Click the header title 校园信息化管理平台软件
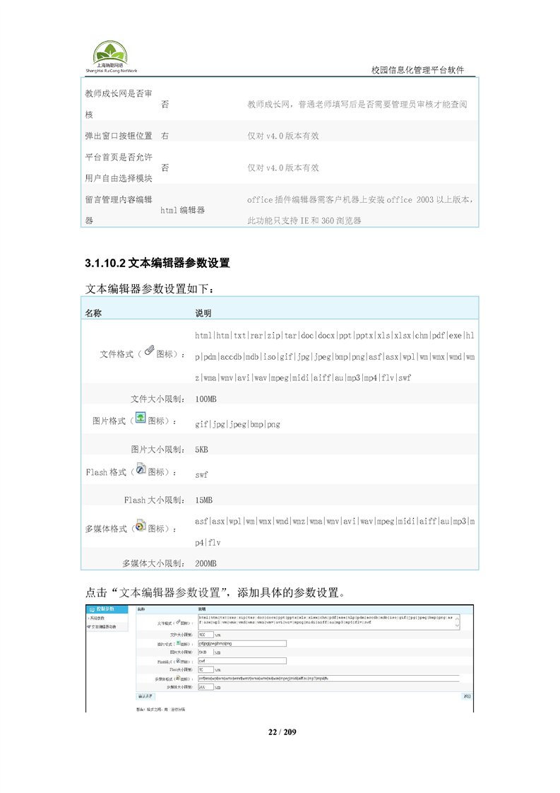 (417, 70)
